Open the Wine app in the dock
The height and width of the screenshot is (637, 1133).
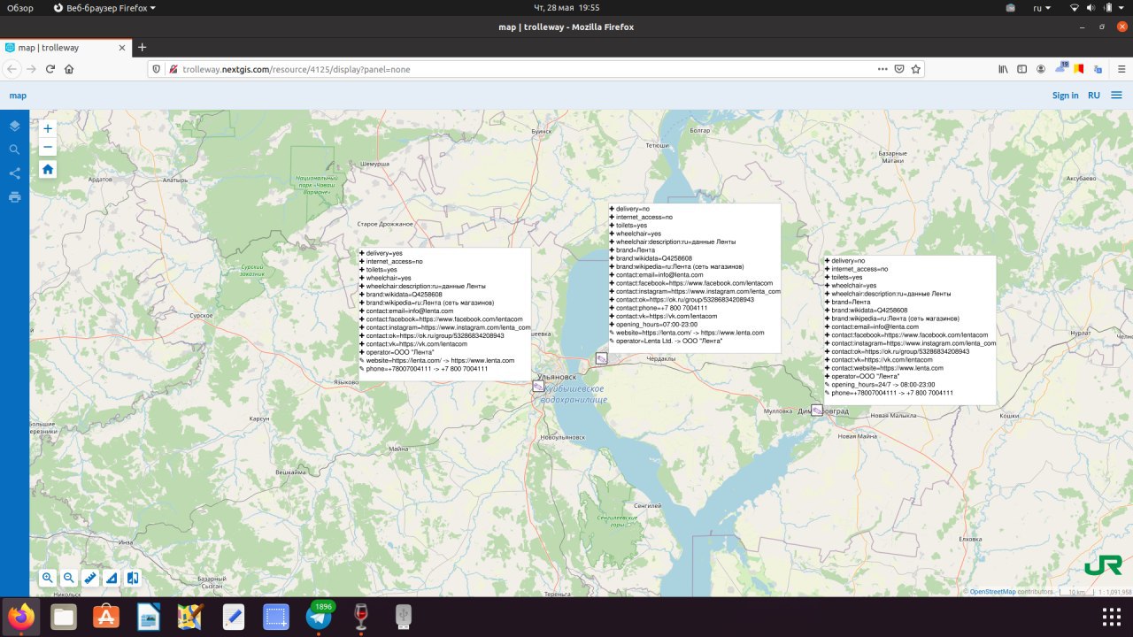pos(360,617)
